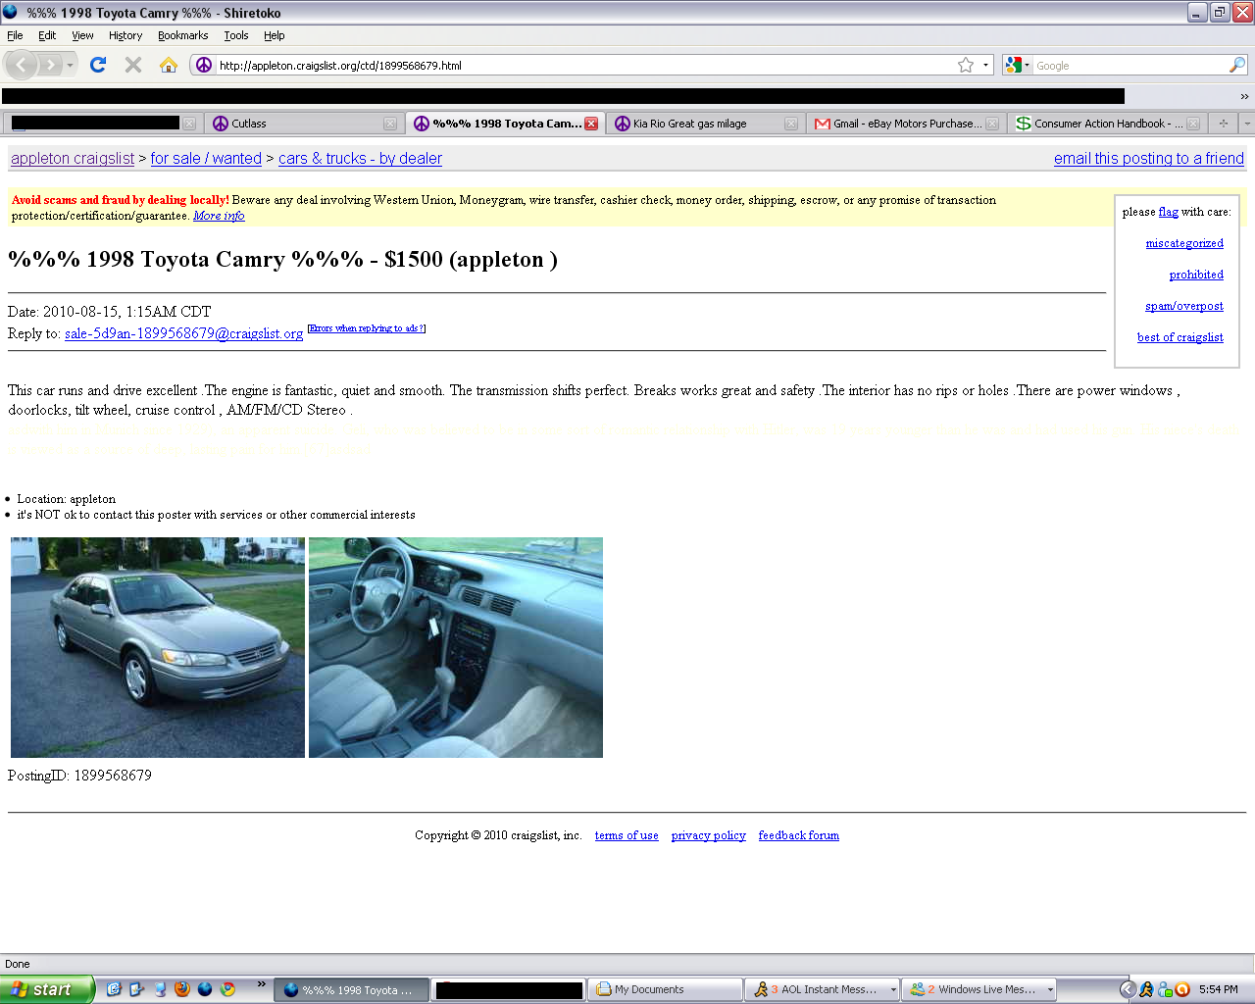Open the cars & trucks - by dealer link

coord(360,159)
